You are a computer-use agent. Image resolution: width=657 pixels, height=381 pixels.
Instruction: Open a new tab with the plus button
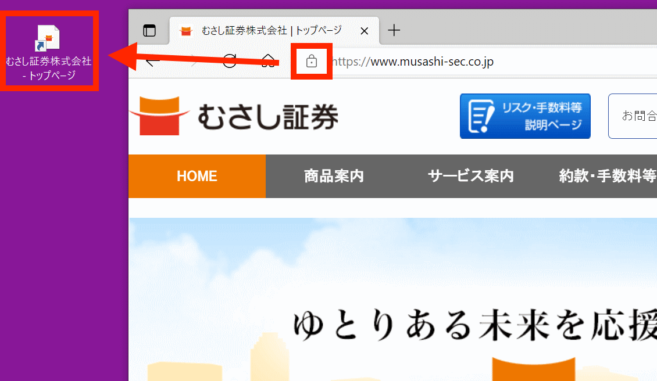(x=394, y=30)
